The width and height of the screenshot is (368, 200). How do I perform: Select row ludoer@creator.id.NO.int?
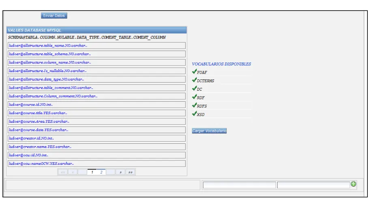pos(96,138)
